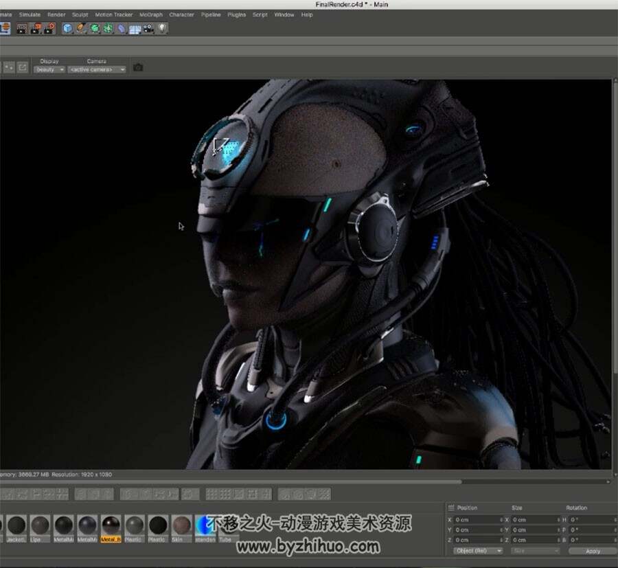Open the Display beauty dropdown
618x568 pixels.
[49, 69]
